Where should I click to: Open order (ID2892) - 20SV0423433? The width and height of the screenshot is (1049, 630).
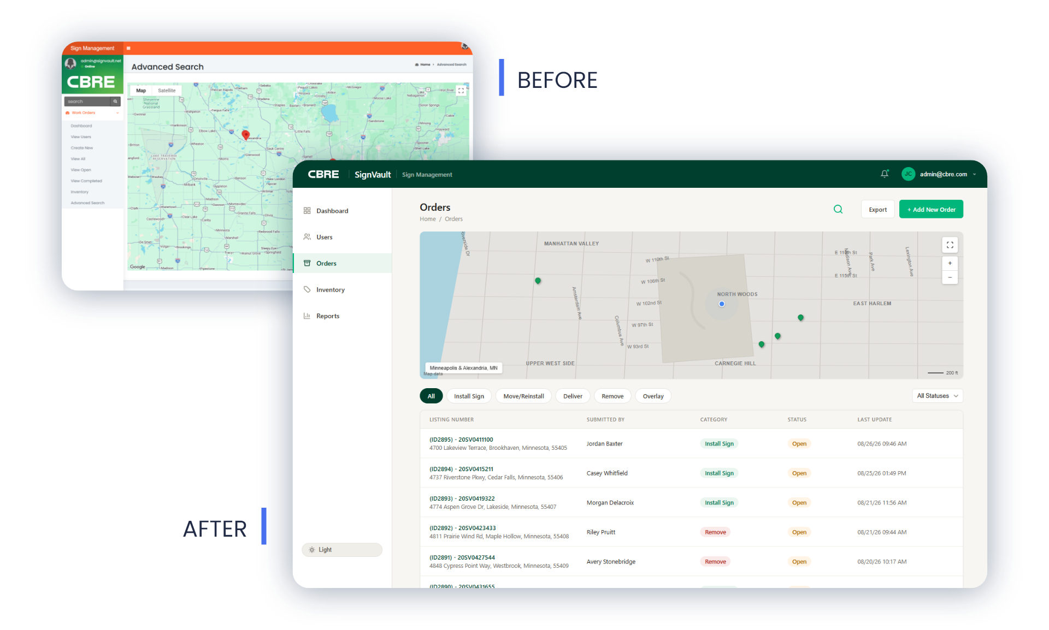click(x=462, y=528)
